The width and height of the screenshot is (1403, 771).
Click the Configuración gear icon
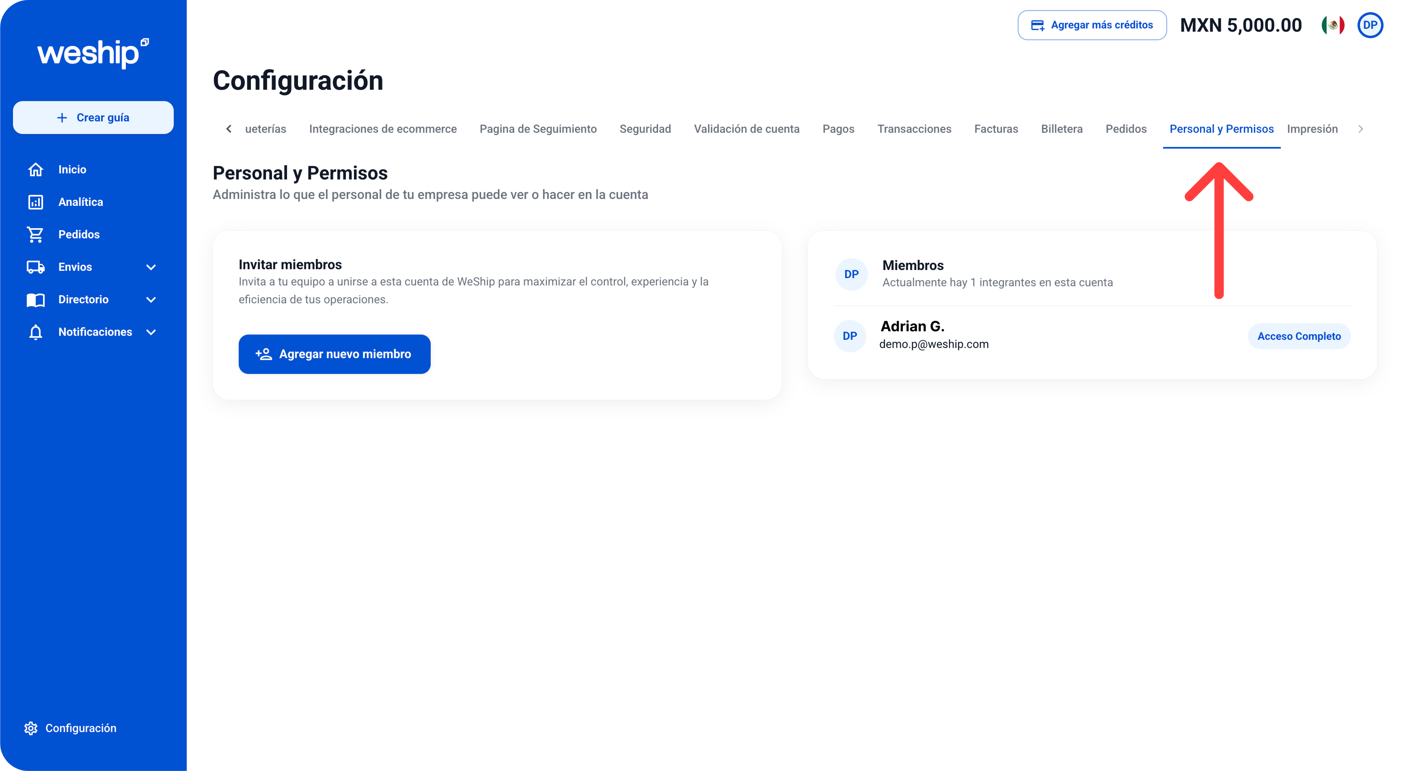tap(31, 728)
